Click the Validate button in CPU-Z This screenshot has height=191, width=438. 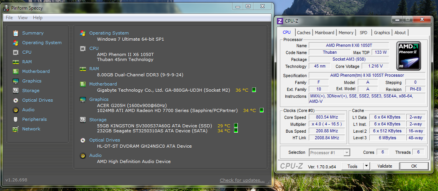385,166
